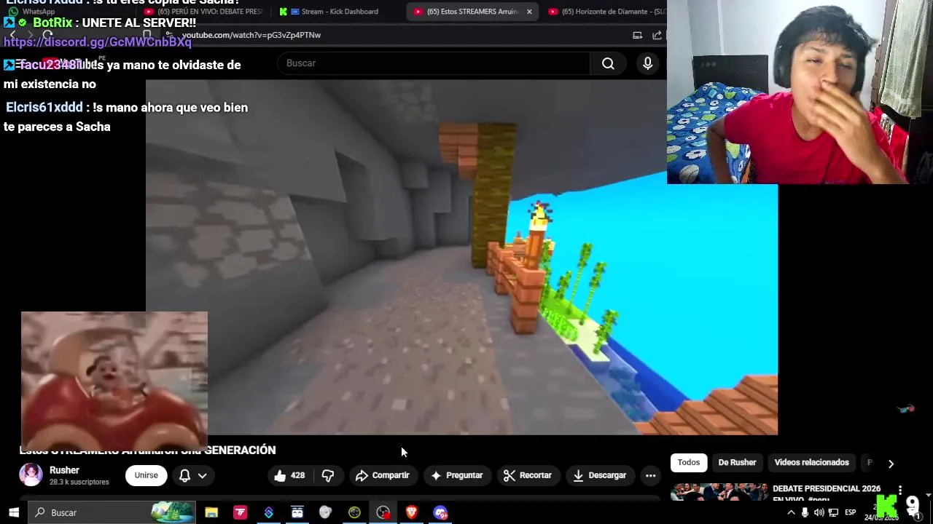
Task: Select the Todos filter chip
Action: 688,462
